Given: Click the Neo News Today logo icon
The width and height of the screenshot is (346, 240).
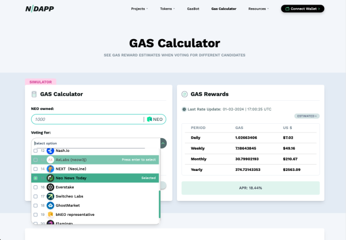Looking at the screenshot, I should click(50, 178).
